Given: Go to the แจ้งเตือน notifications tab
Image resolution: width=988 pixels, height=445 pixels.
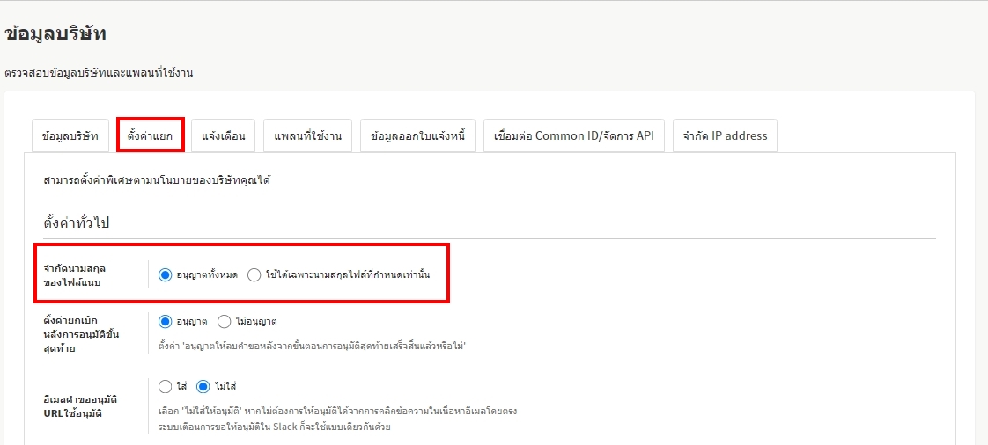Looking at the screenshot, I should click(223, 136).
